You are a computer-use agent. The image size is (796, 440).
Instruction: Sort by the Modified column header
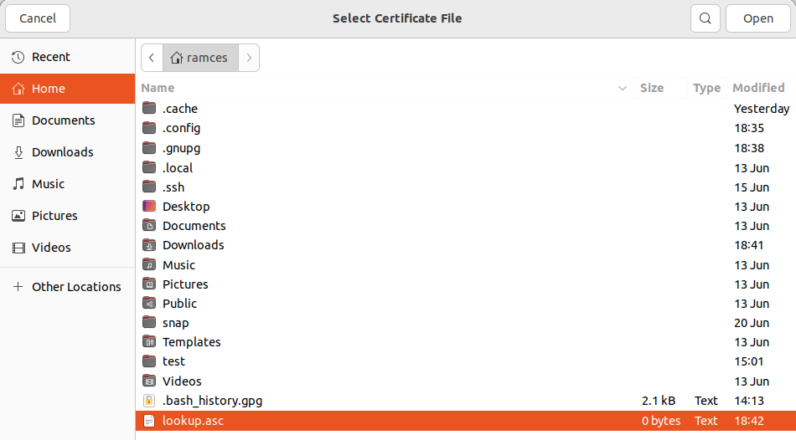758,88
